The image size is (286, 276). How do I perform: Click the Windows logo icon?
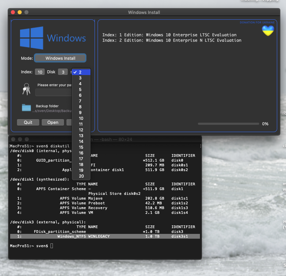[32, 38]
